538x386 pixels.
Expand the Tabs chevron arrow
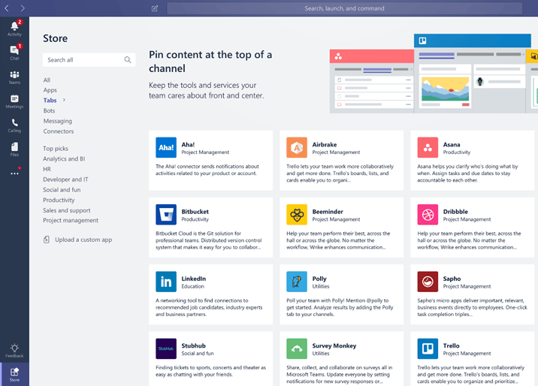click(64, 100)
